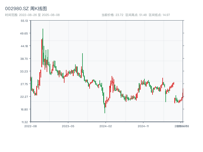
Task: Click the 55.13 y-axis price label
Action: [x=24, y=21]
